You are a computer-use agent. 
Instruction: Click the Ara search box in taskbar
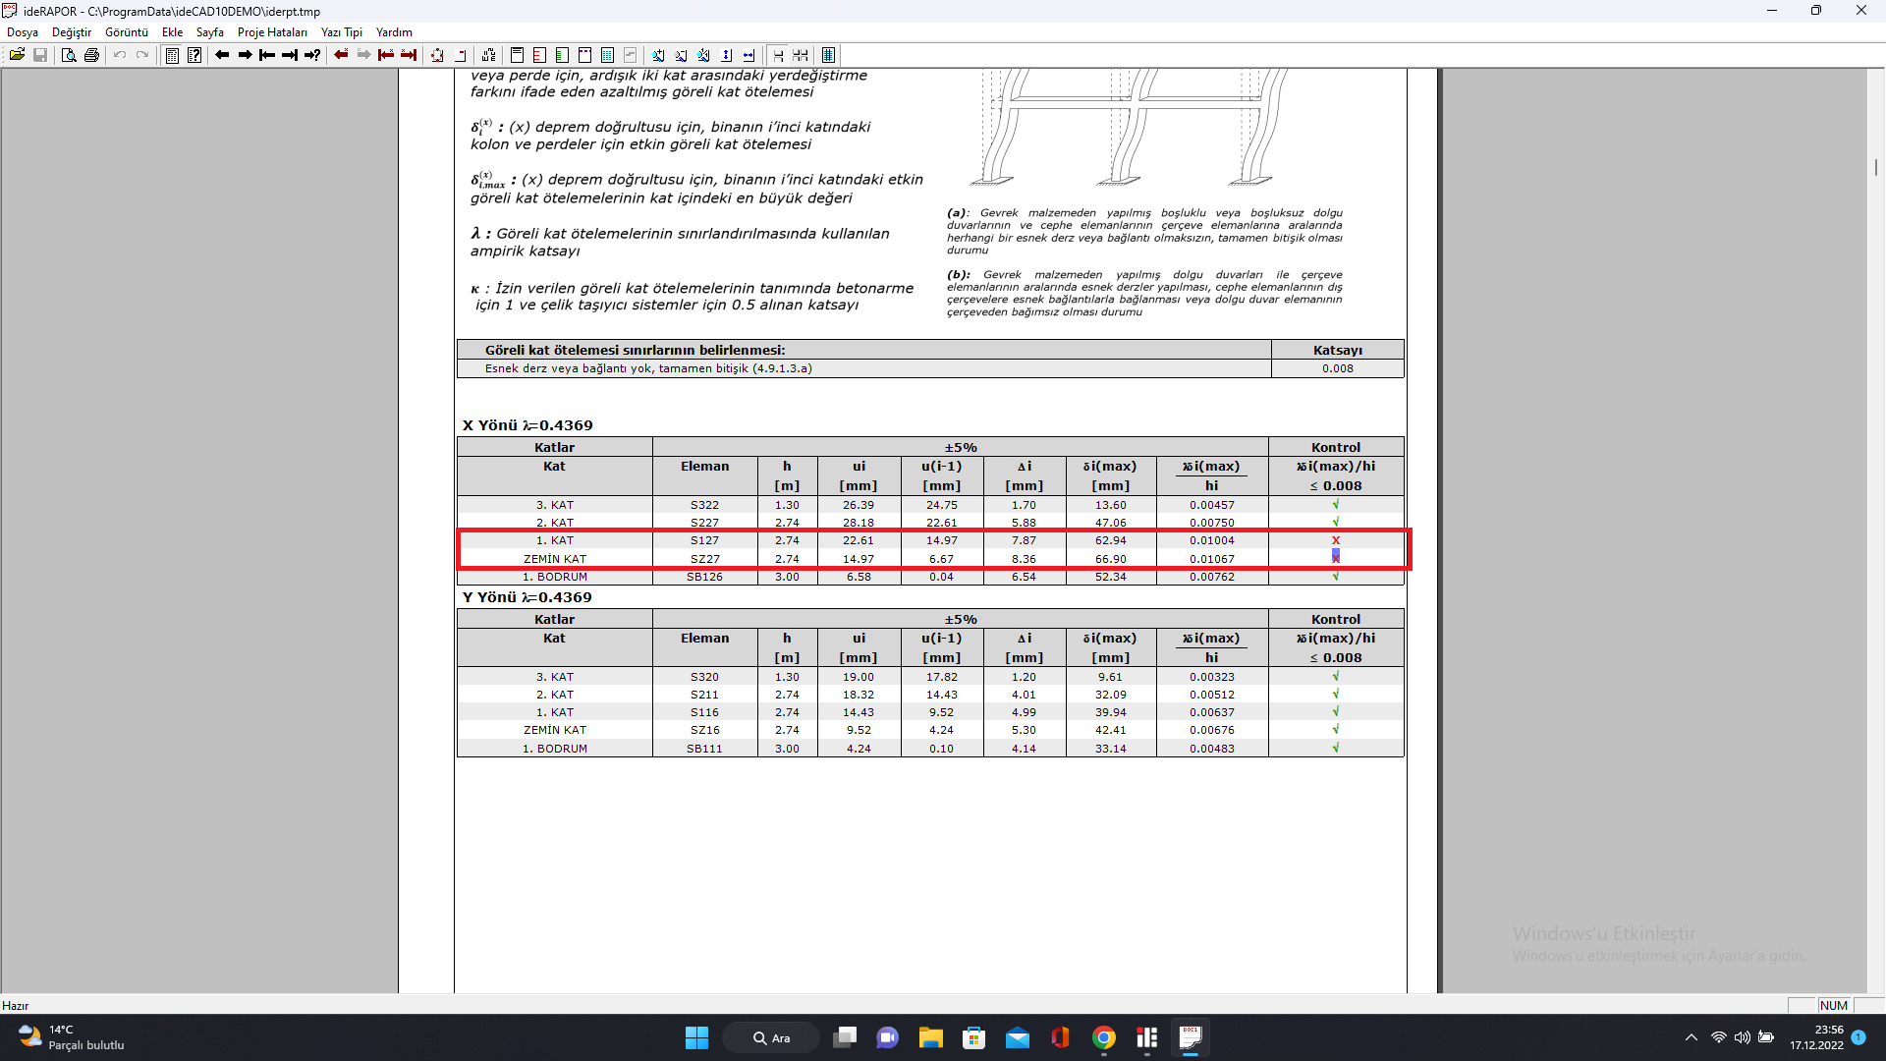771,1037
